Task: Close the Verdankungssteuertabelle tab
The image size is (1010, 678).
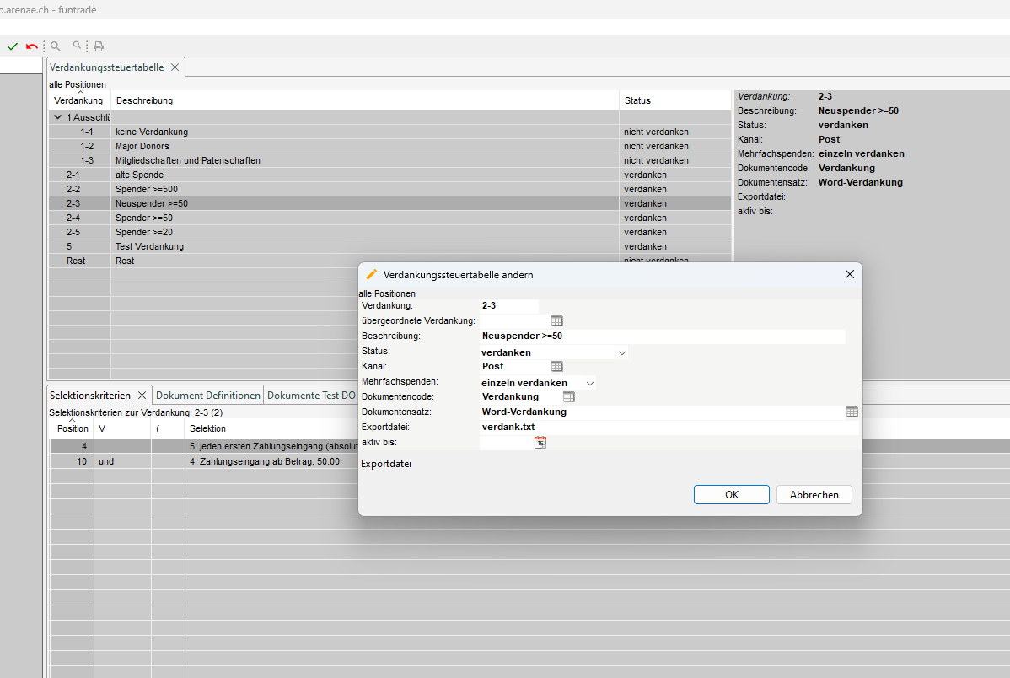Action: pyautogui.click(x=175, y=67)
